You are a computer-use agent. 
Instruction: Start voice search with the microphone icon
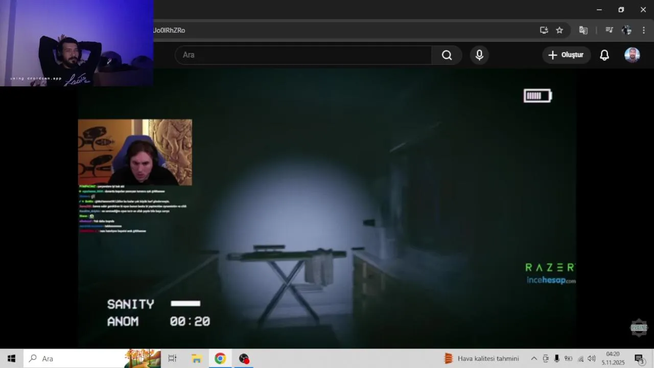point(479,55)
